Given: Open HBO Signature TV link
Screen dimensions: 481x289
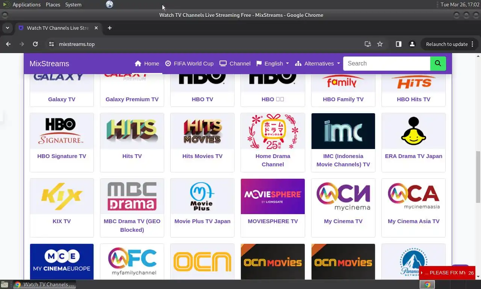Looking at the screenshot, I should tap(62, 156).
